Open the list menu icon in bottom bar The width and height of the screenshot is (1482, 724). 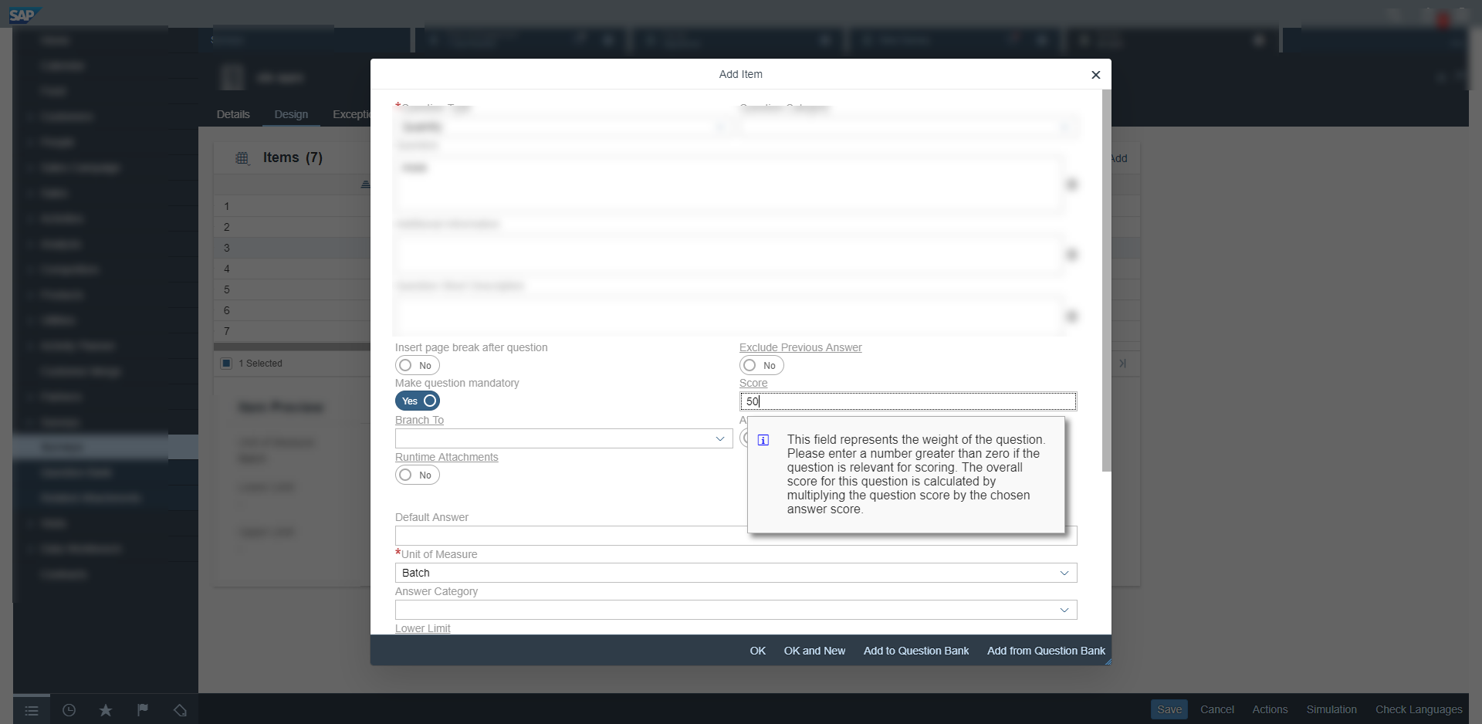tap(32, 710)
